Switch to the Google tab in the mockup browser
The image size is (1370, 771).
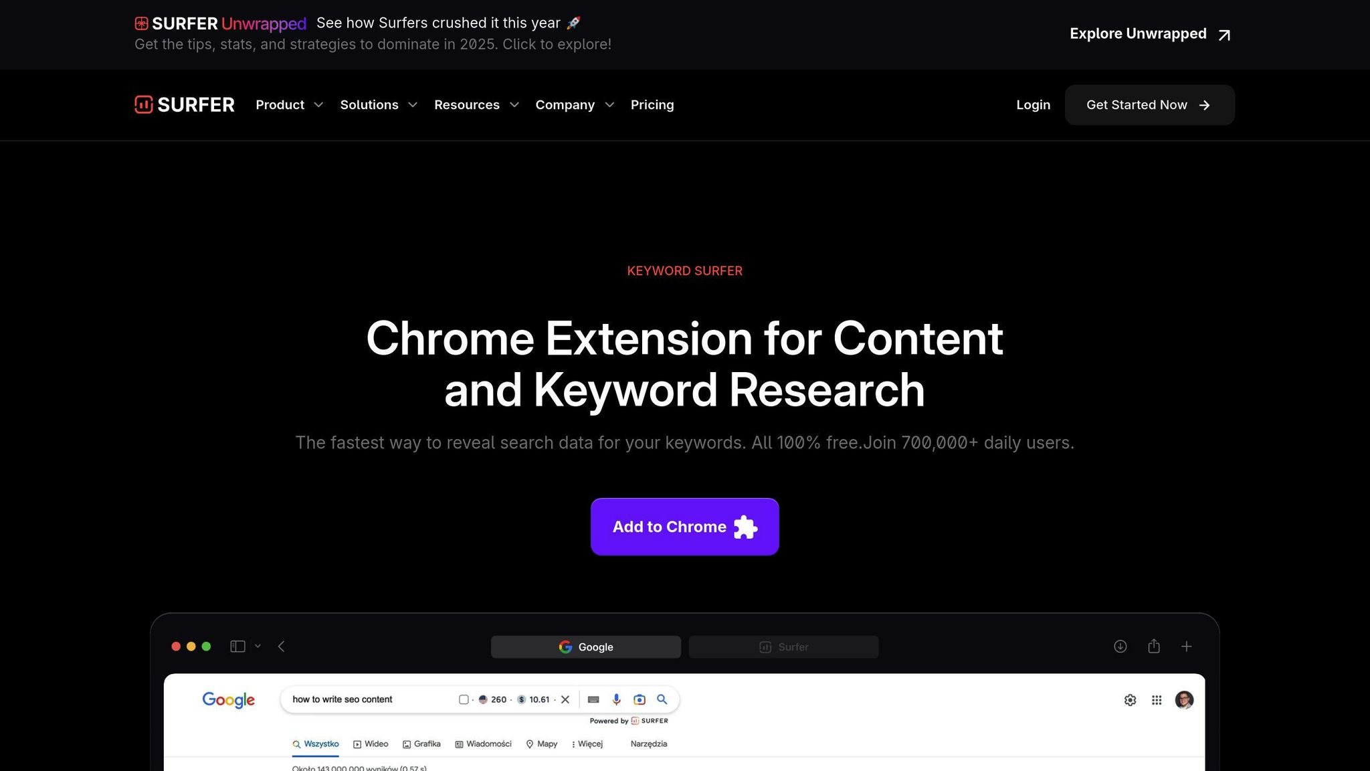point(586,647)
